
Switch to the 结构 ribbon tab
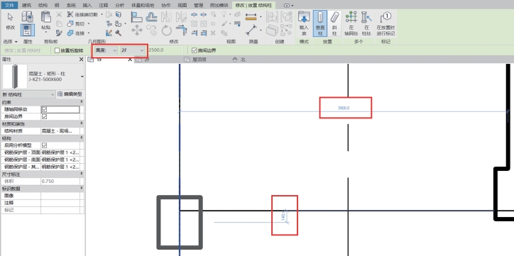coord(43,5)
